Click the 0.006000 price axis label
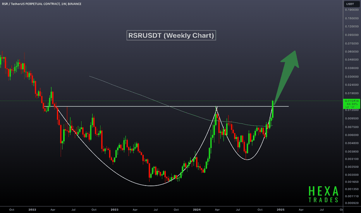 (352, 135)
